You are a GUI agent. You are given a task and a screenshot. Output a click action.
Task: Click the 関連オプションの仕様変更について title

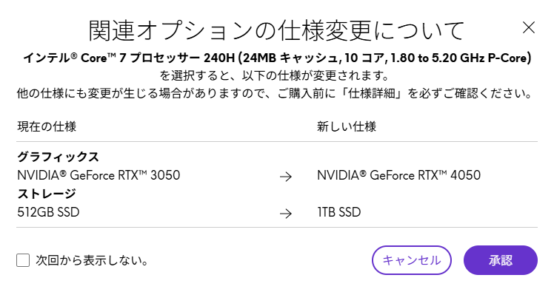(x=276, y=31)
